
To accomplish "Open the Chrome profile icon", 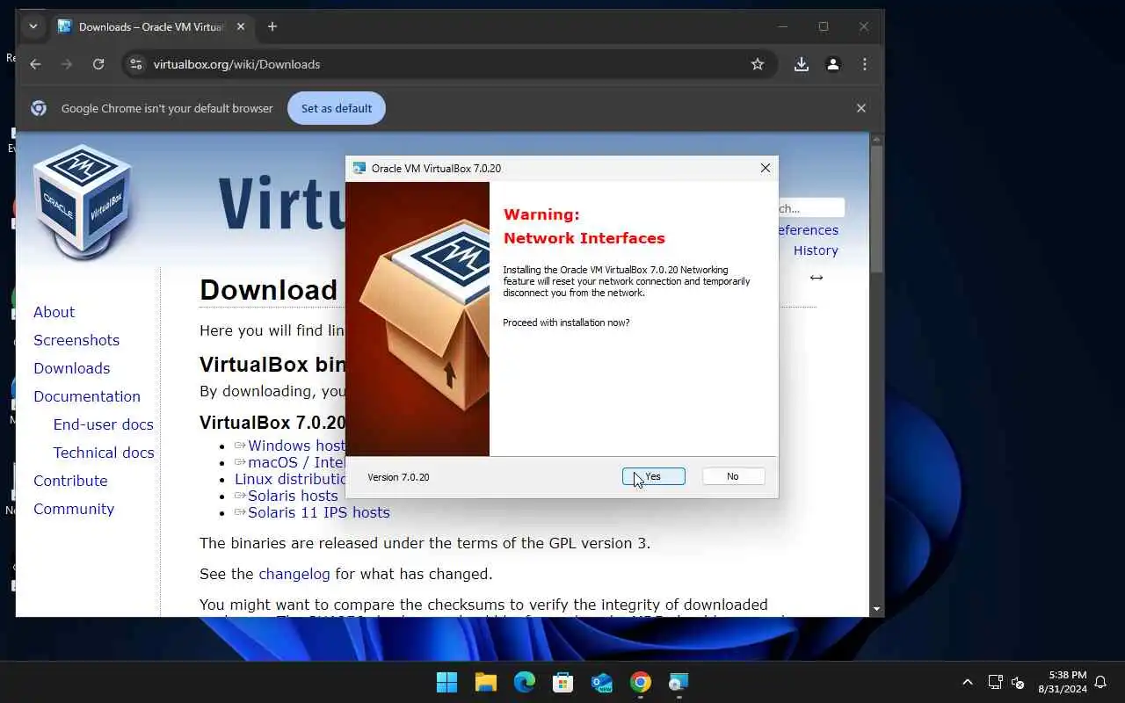I will pos(833,64).
